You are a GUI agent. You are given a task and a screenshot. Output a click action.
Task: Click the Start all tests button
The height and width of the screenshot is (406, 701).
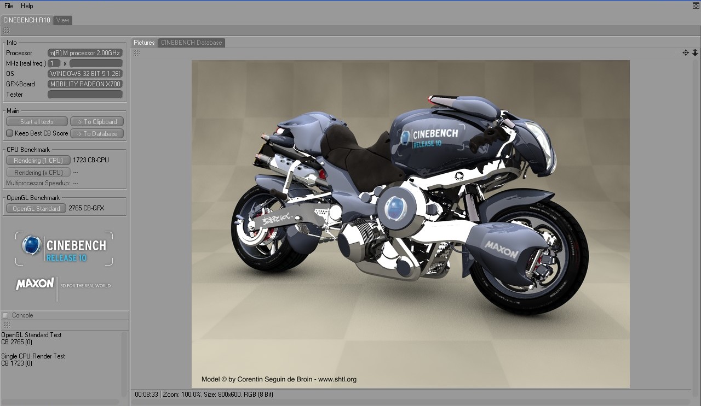pyautogui.click(x=37, y=122)
